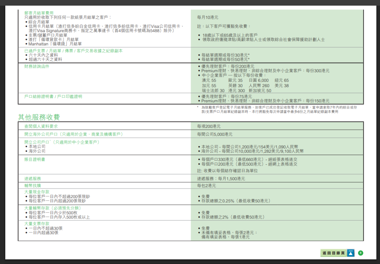Select 已過戶支票 / 月結單 / 傳票 heading
380x264 pixels.
(x=74, y=51)
